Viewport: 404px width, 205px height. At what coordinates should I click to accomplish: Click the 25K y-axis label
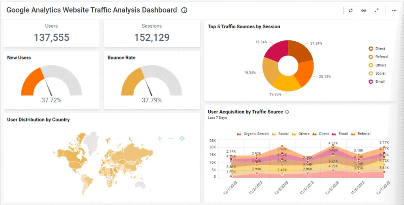click(x=213, y=141)
